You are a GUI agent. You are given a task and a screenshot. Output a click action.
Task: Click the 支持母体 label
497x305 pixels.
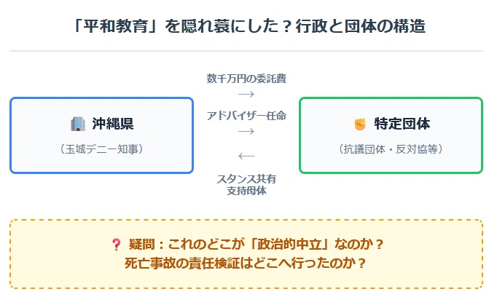(x=246, y=191)
